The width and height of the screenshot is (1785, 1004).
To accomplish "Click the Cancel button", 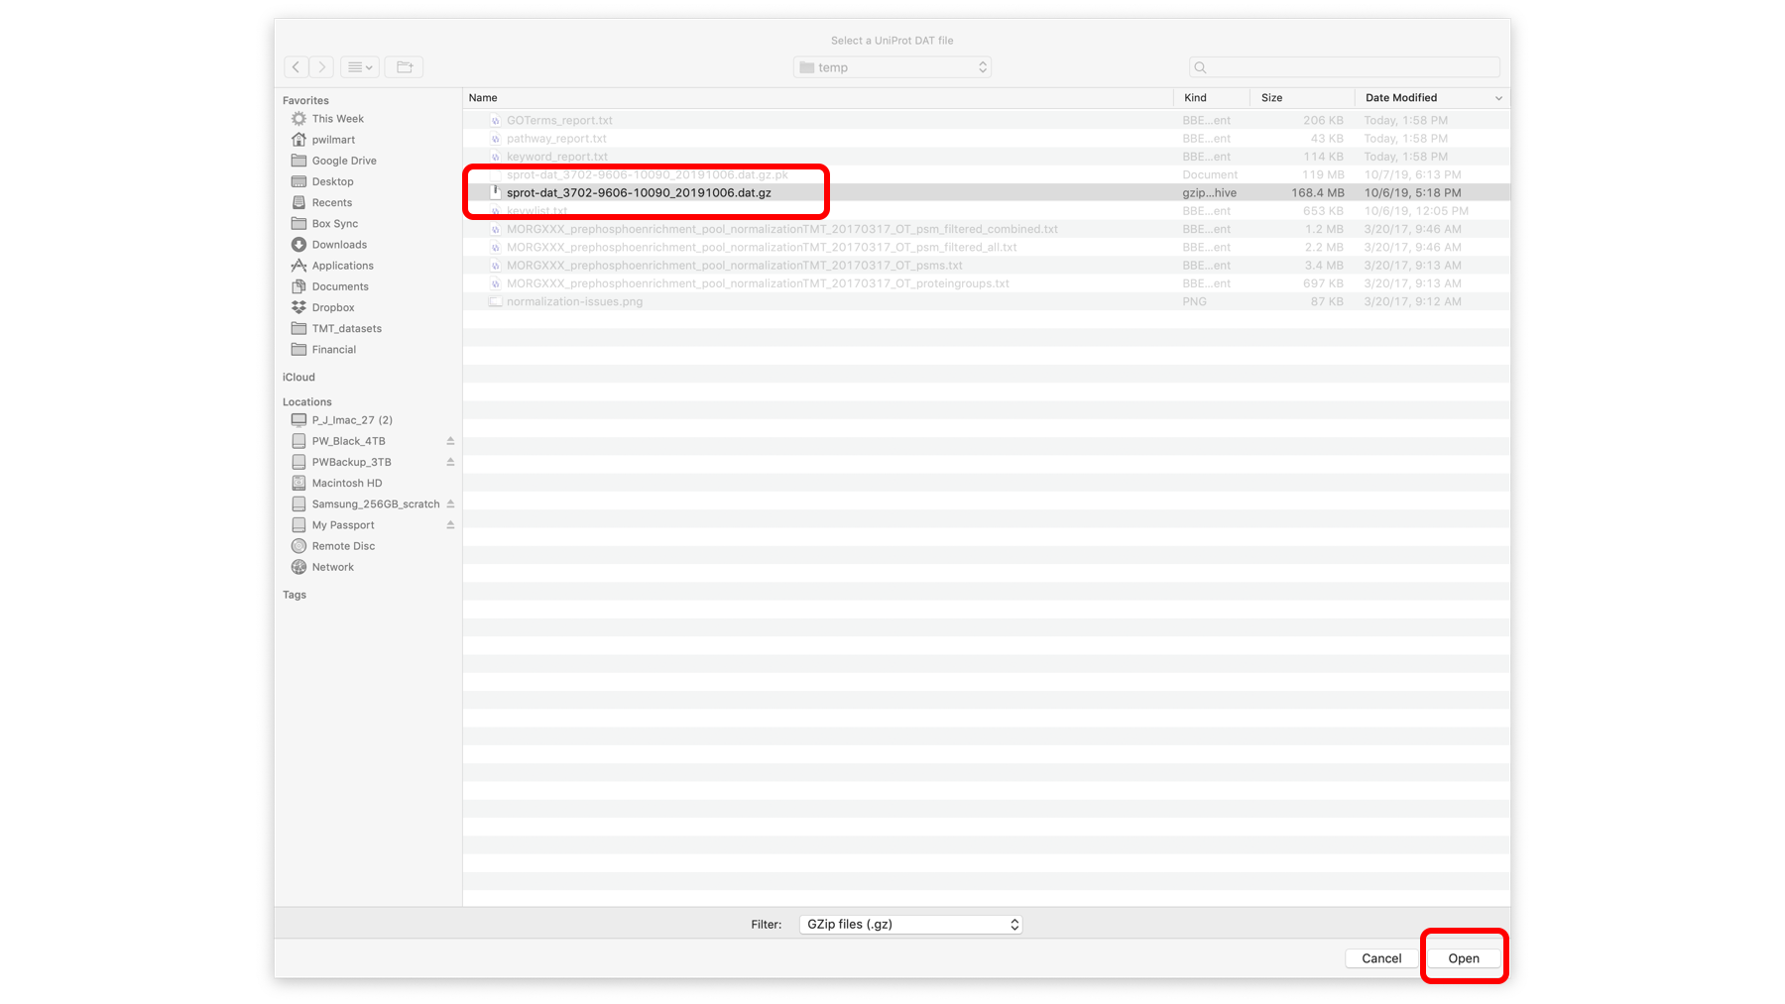I will [1381, 958].
